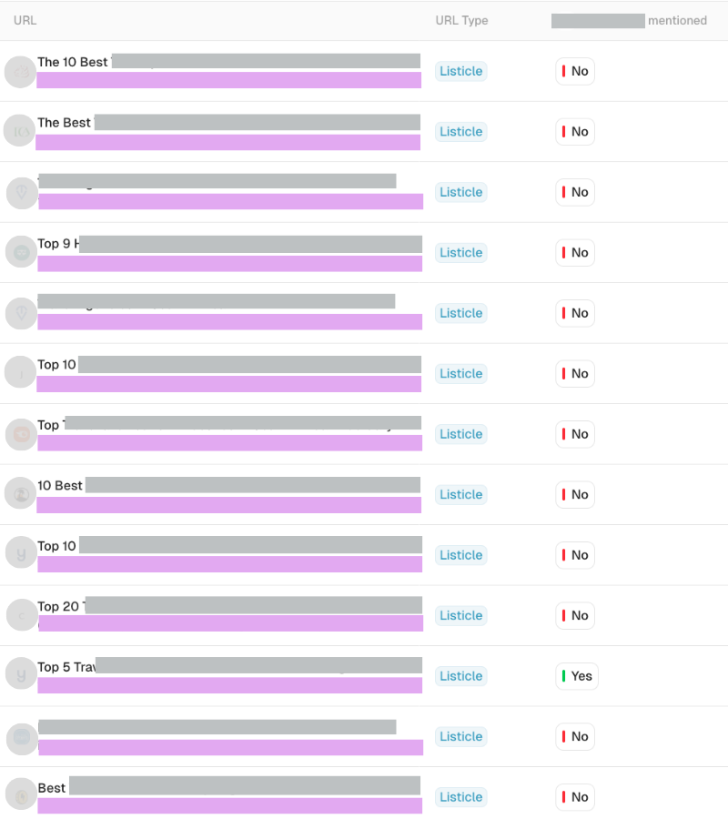Open the 'Listicle' tag on the first row

coord(460,71)
